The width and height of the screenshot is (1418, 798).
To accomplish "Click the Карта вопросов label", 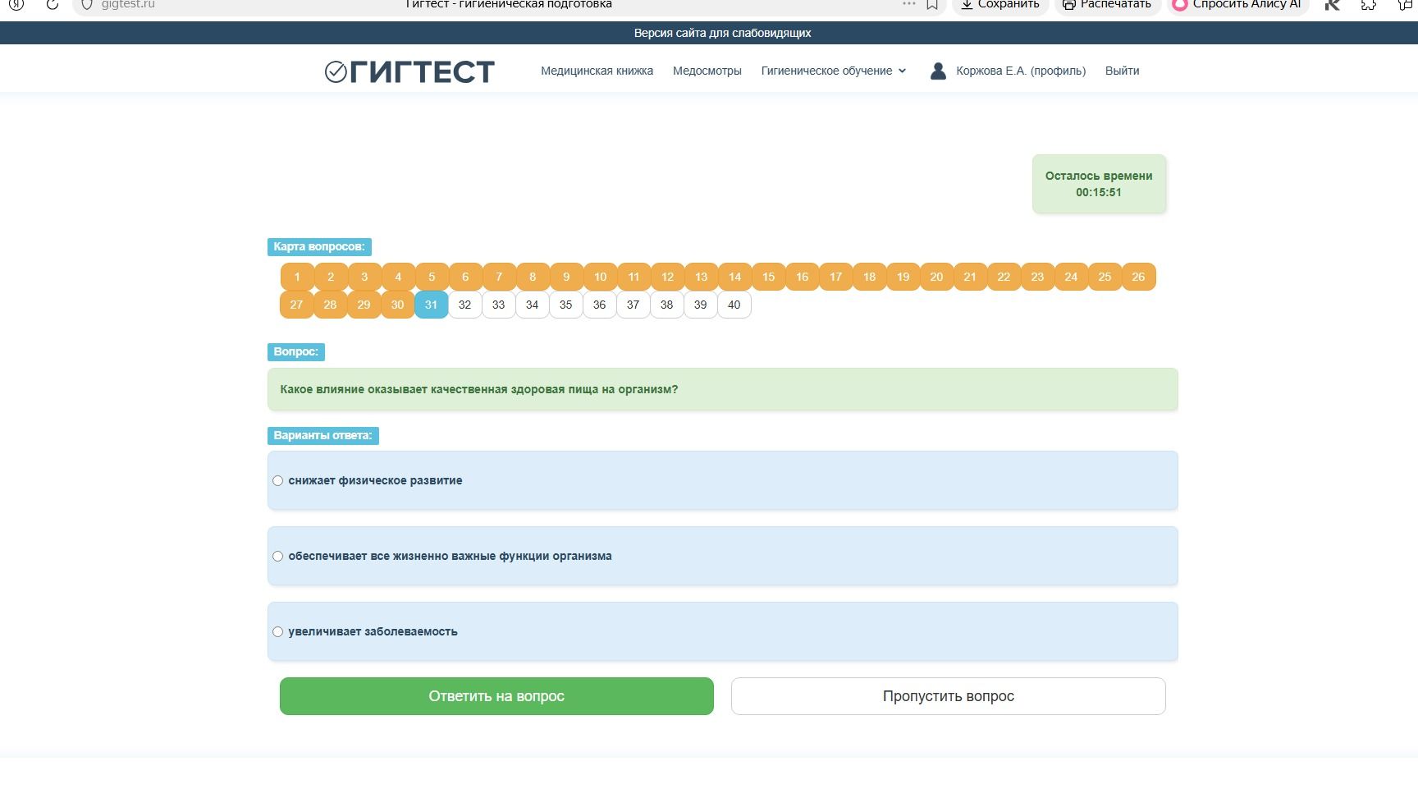I will 319,246.
